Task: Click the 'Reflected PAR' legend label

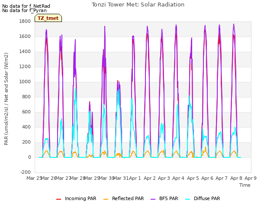Action: [x=128, y=198]
